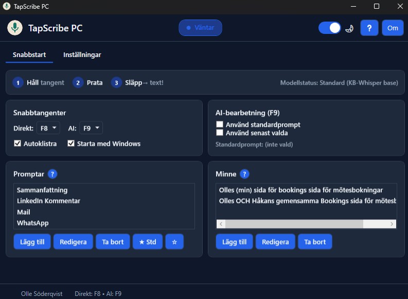Select the Snabbstart tab
408x299 pixels.
click(x=29, y=54)
